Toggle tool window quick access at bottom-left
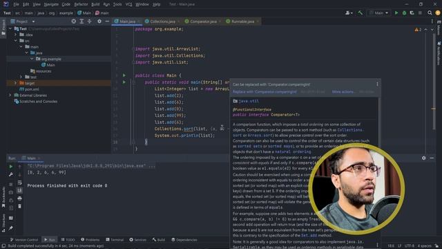The image size is (442, 249). (3, 246)
